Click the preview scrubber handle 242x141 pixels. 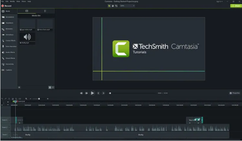pos(110,93)
